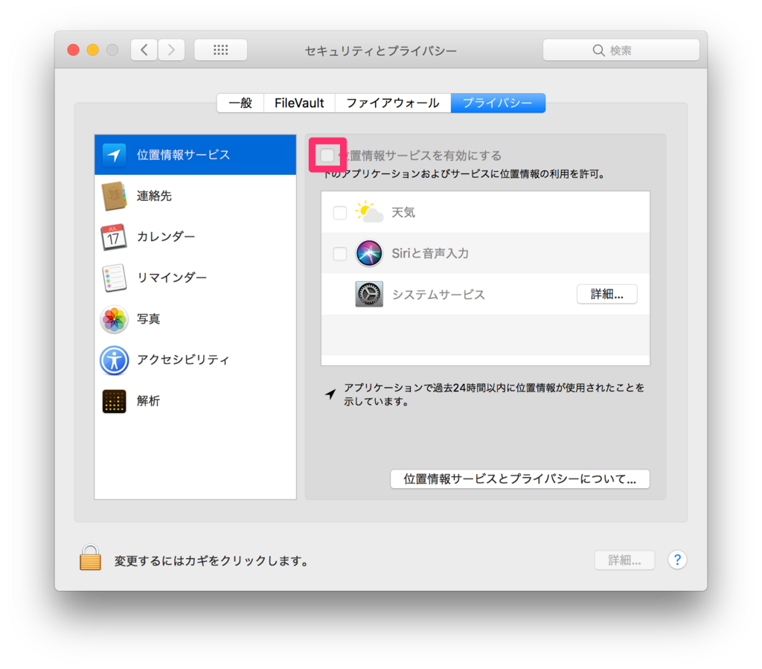This screenshot has height=669, width=762.
Task: Enable location for Siriと音声入力
Action: click(x=340, y=253)
